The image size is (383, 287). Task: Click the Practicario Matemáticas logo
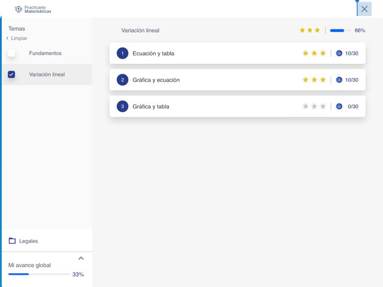(33, 9)
